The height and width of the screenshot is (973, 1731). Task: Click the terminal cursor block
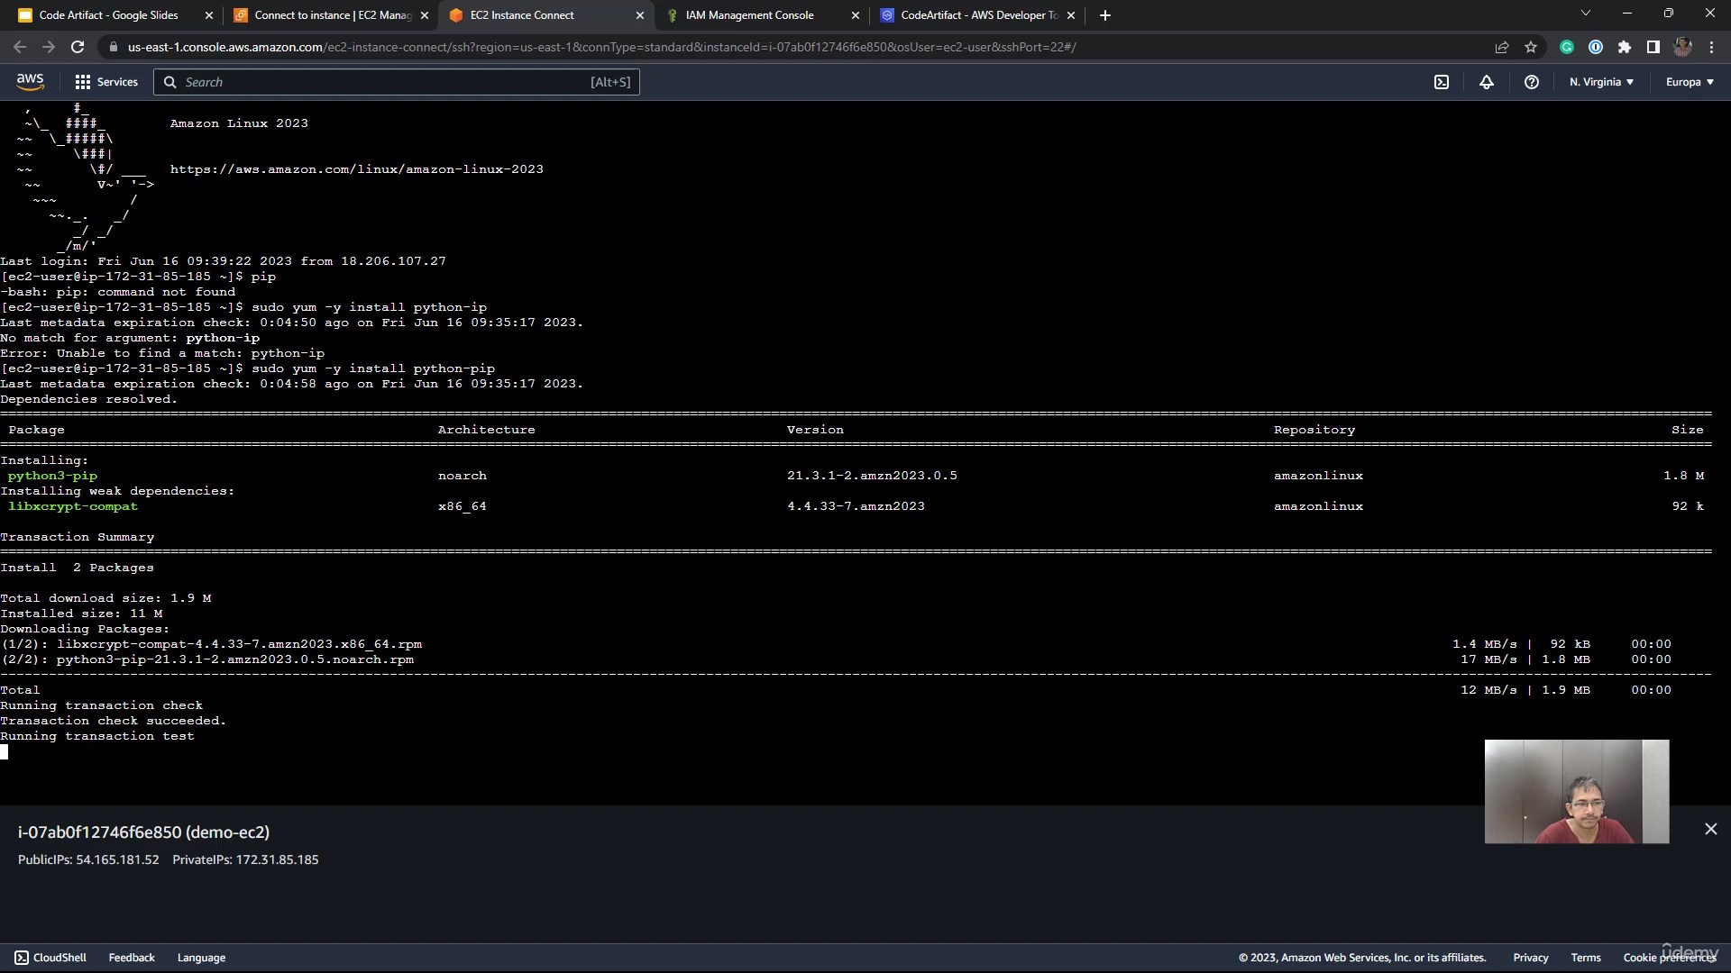click(5, 751)
